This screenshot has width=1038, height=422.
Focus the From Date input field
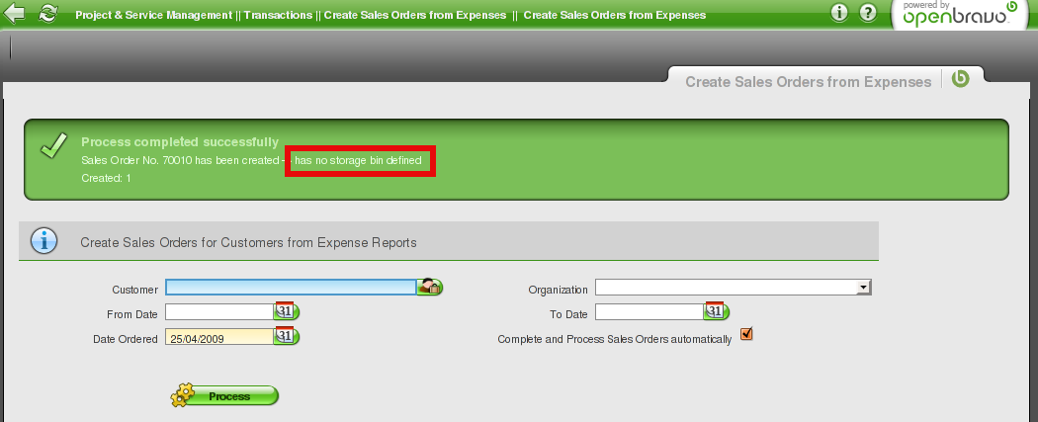pyautogui.click(x=219, y=311)
